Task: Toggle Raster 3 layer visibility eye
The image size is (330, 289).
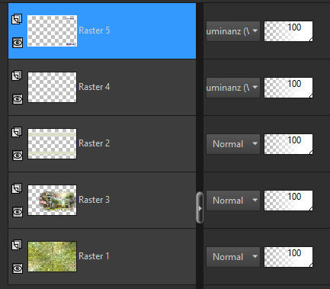Action: click(x=18, y=212)
